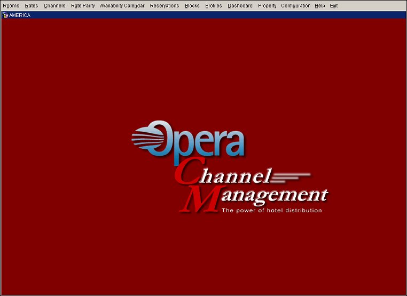Open the Availability Calendar menu

tap(122, 6)
